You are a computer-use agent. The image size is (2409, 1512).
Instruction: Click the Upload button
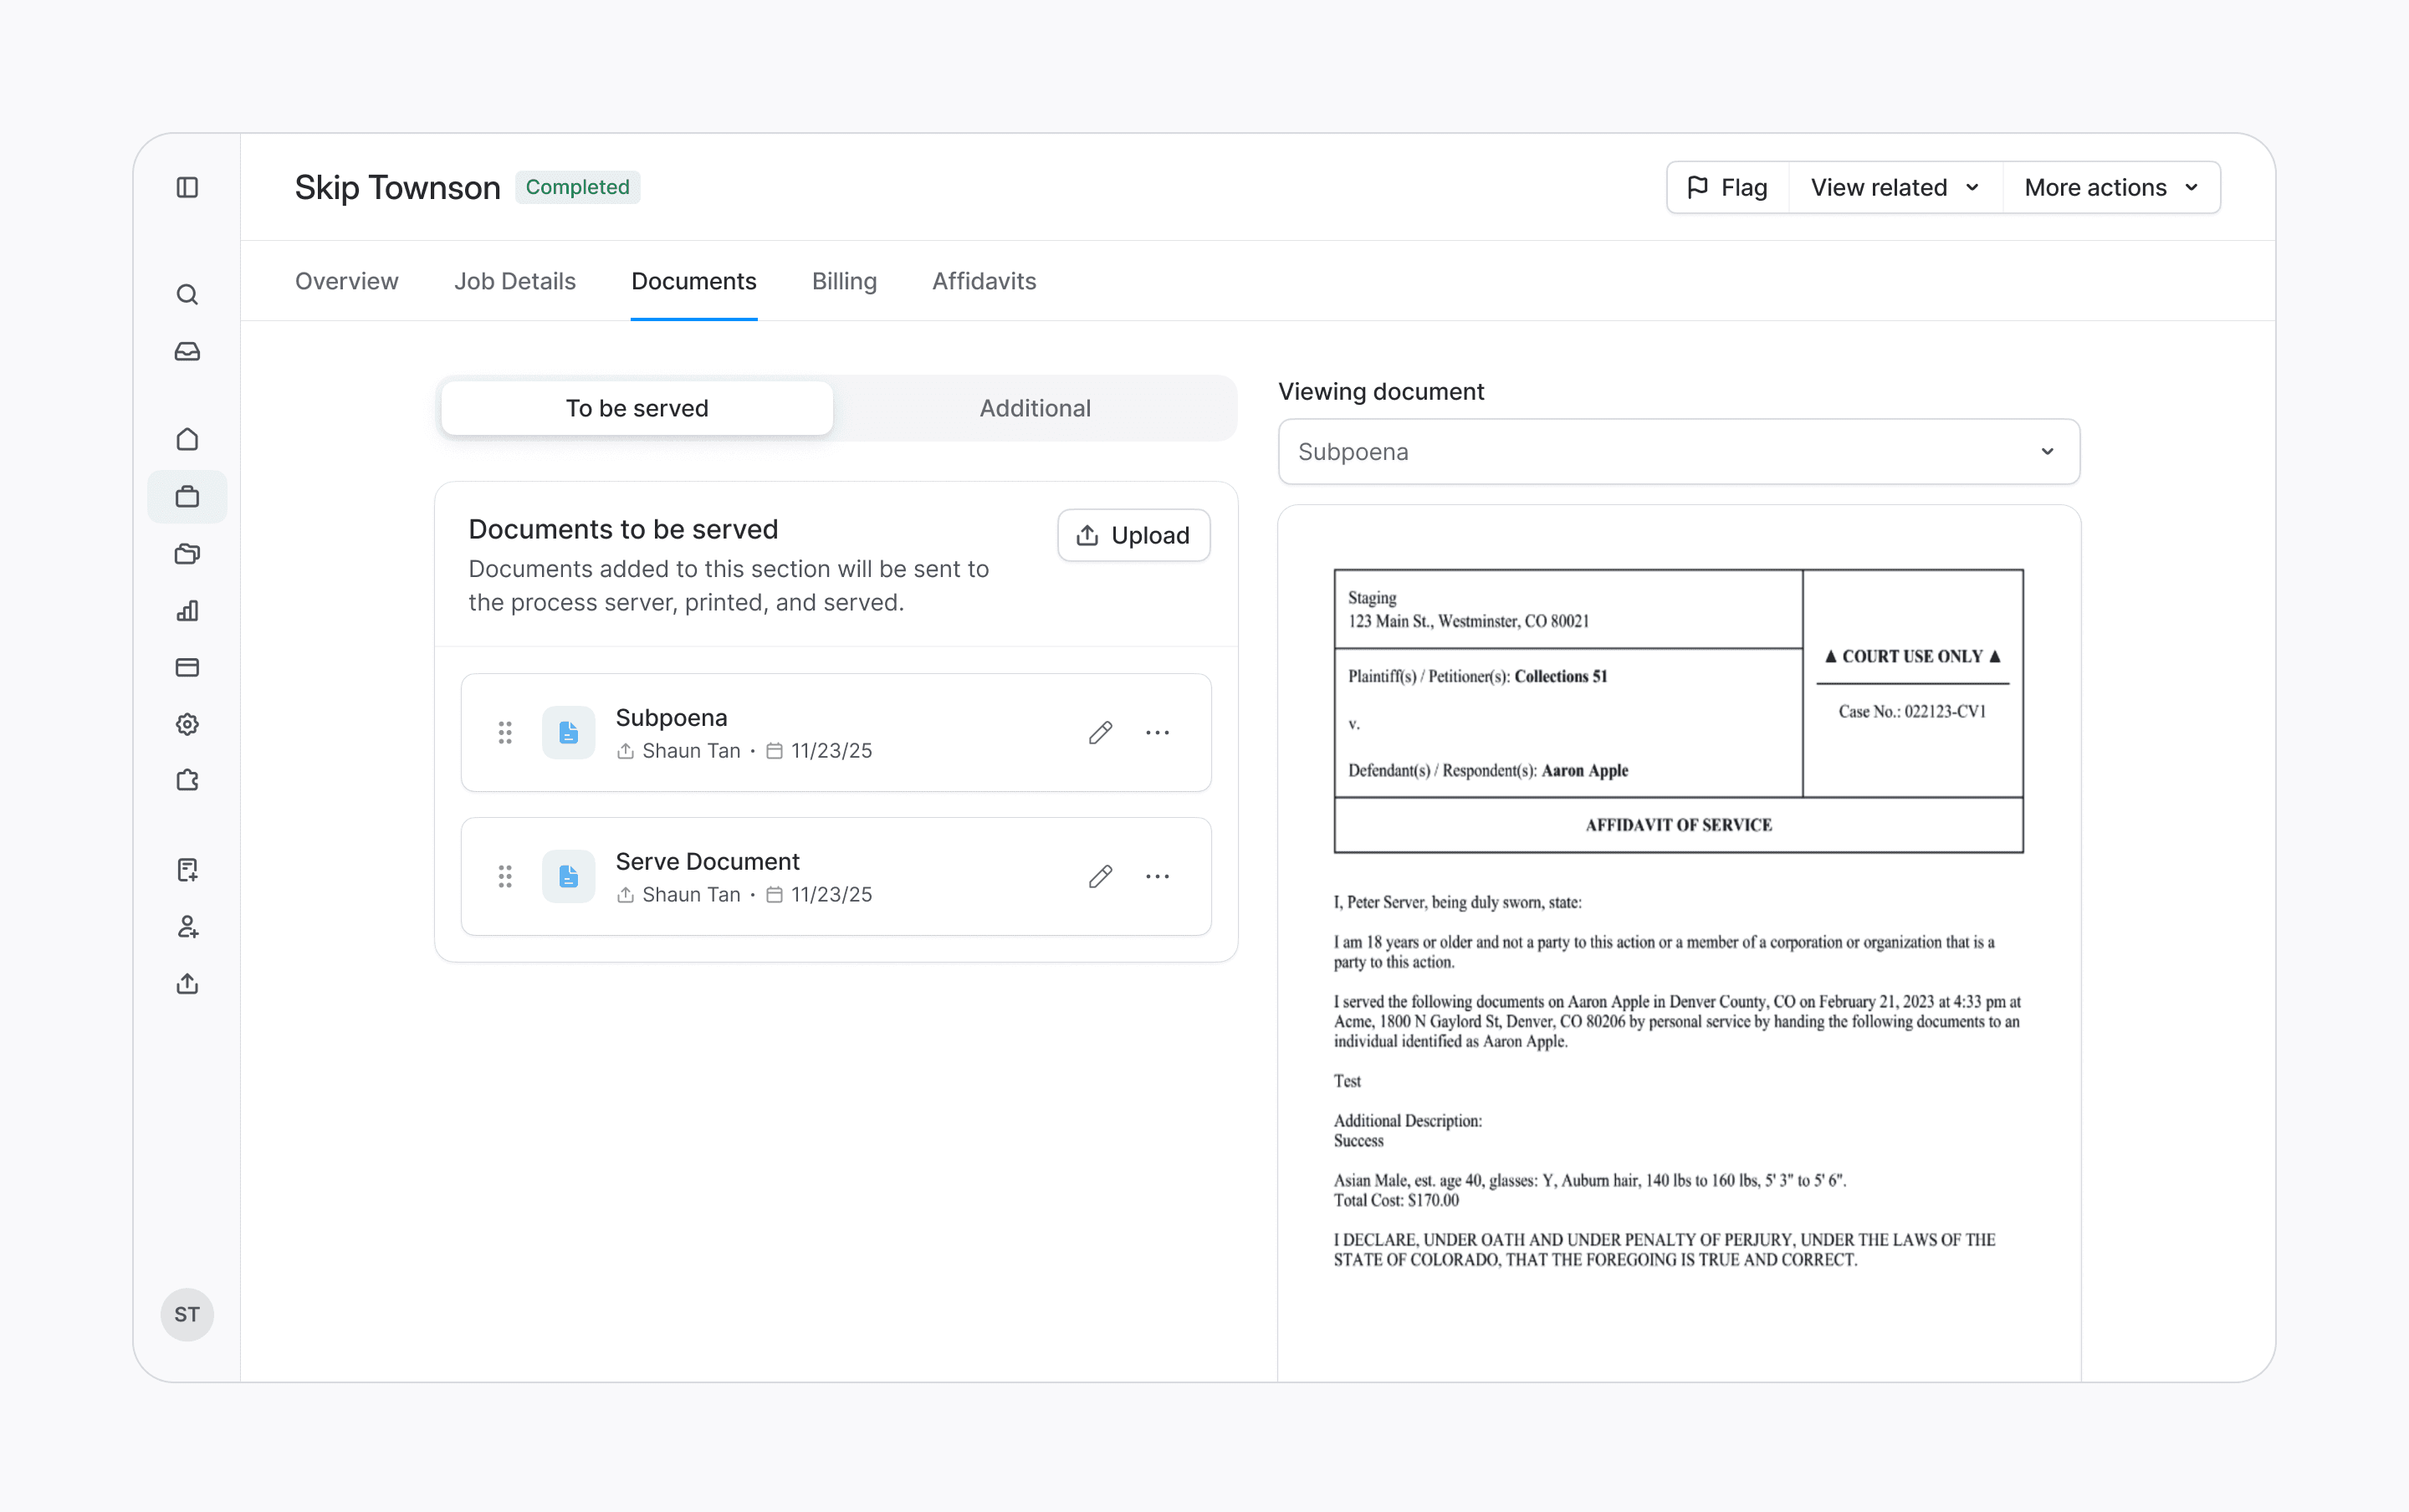[x=1133, y=535]
